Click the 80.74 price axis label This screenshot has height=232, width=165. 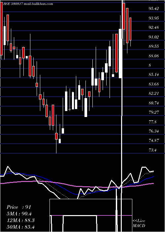pyautogui.click(x=154, y=103)
